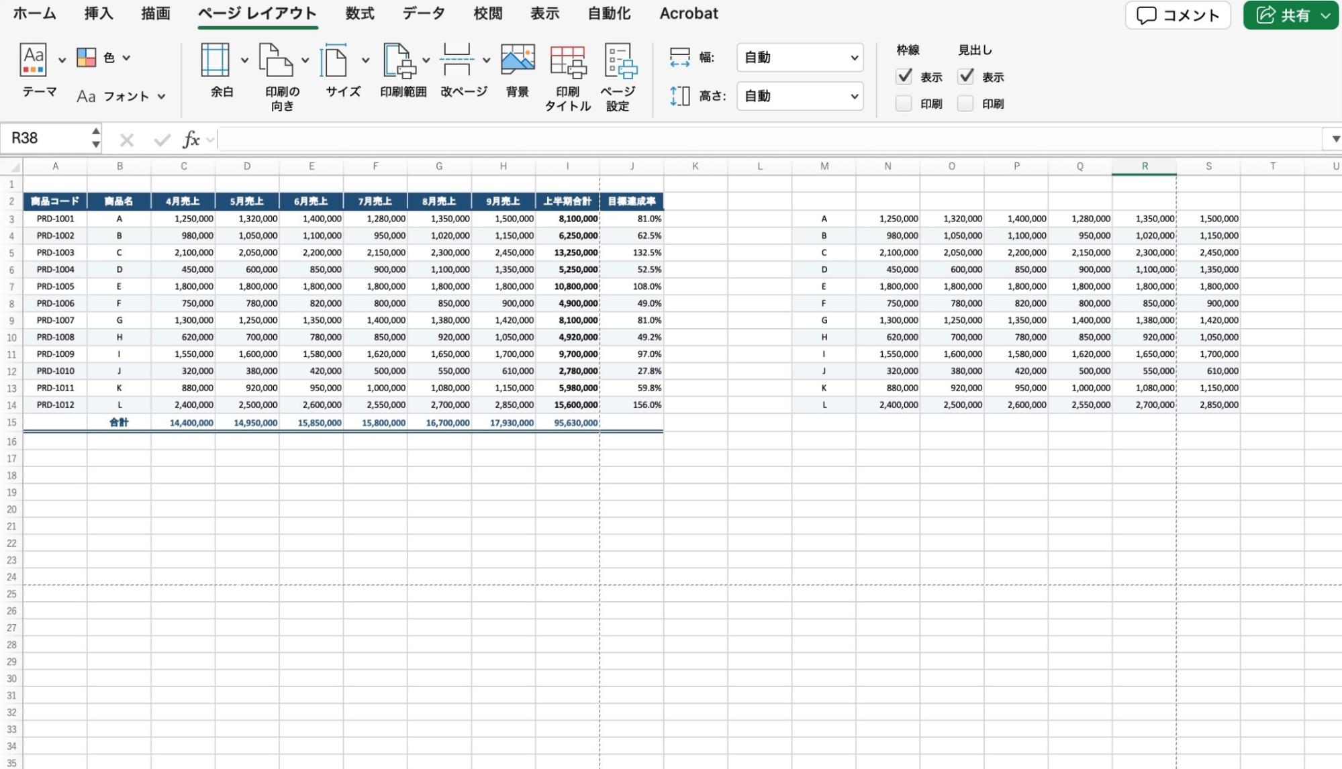Switch to the 描画 tab
This screenshot has width=1342, height=769.
coord(156,13)
